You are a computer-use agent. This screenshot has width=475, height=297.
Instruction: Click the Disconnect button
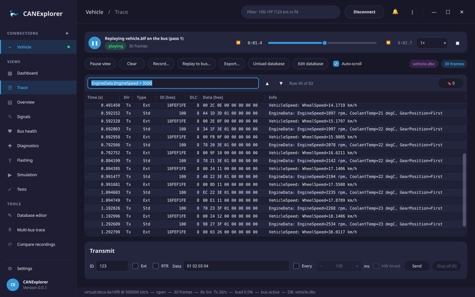(364, 12)
